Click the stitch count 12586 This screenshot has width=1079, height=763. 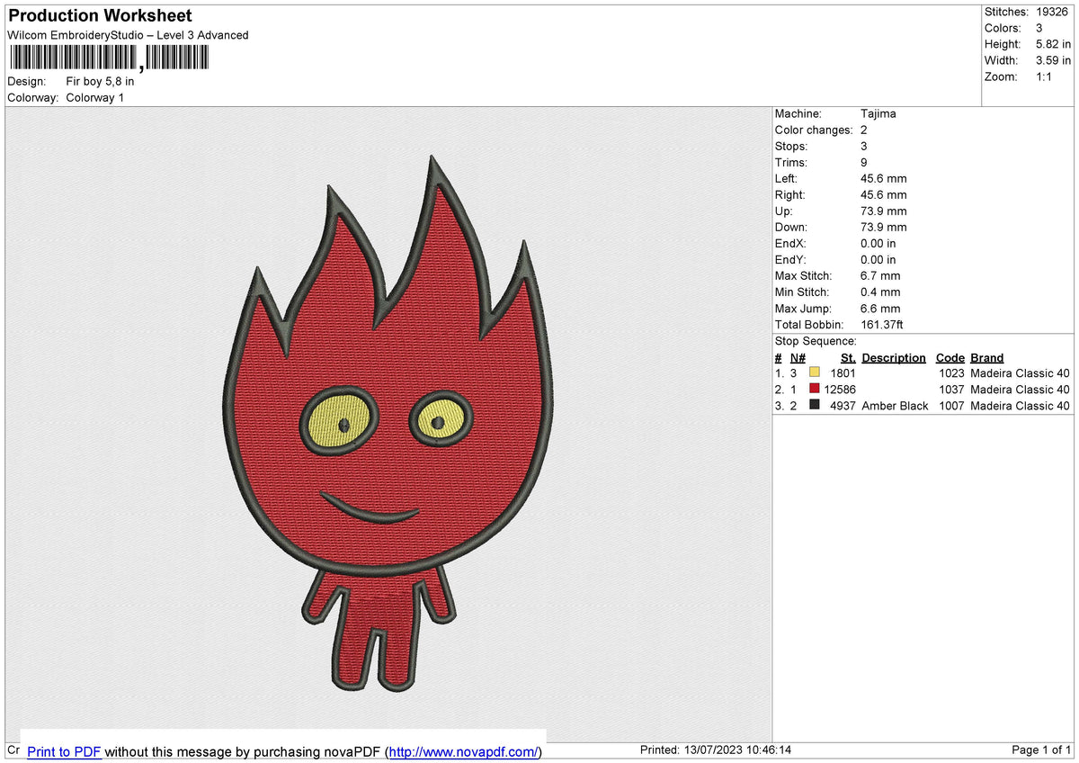[840, 390]
